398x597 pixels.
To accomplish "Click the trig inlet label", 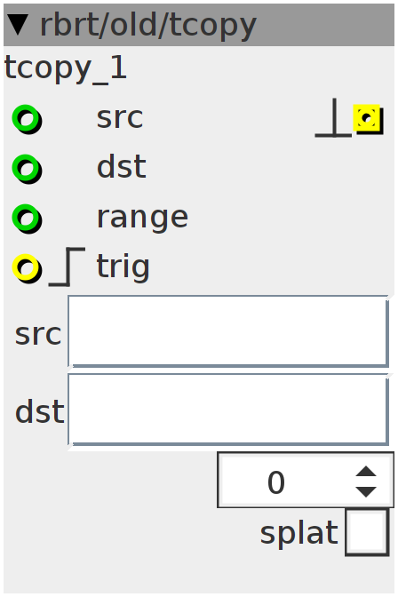I will pos(123,267).
